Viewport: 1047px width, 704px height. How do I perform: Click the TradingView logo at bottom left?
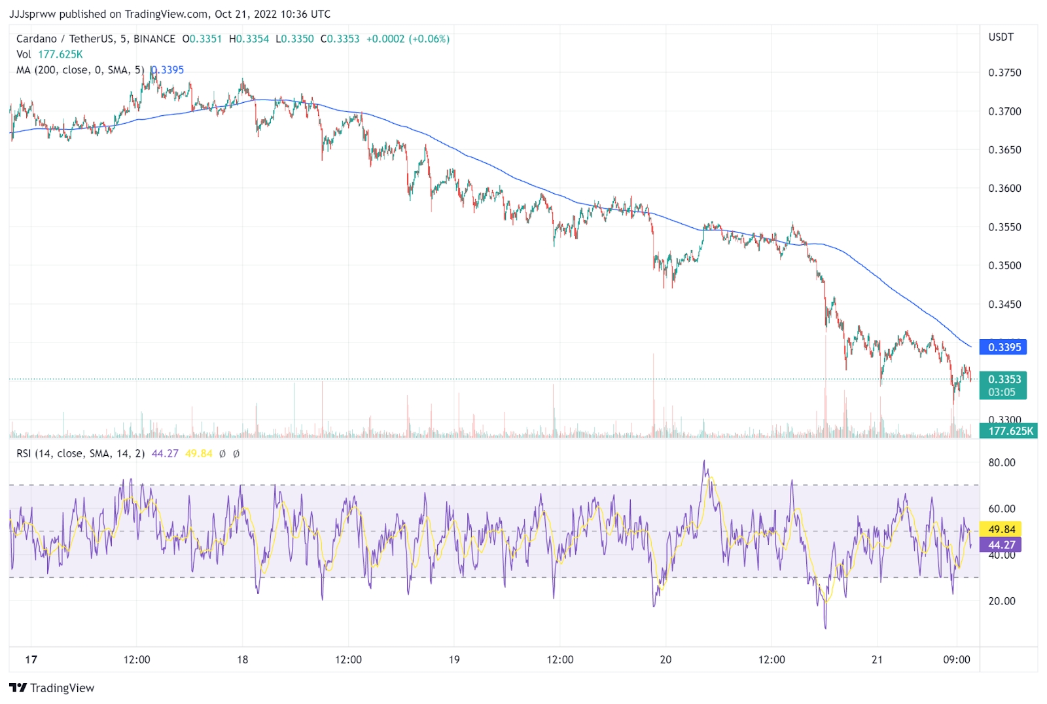tap(52, 688)
